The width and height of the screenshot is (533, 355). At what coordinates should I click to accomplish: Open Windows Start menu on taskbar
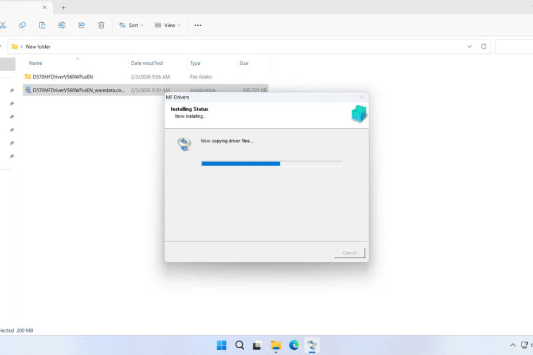coord(221,345)
